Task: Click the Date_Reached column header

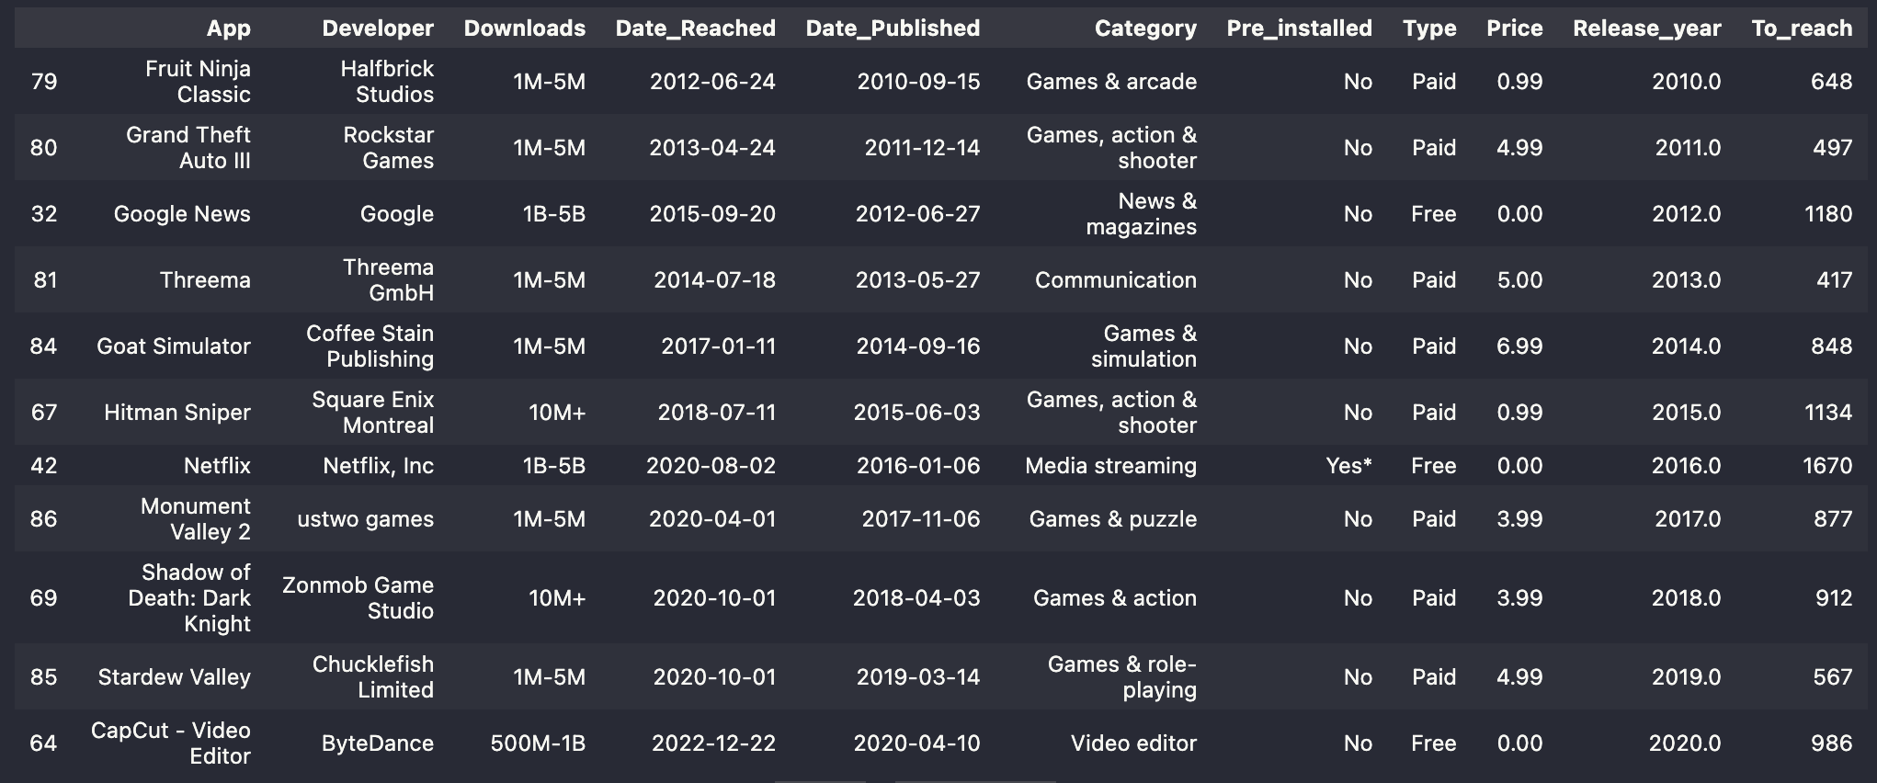Action: (695, 28)
